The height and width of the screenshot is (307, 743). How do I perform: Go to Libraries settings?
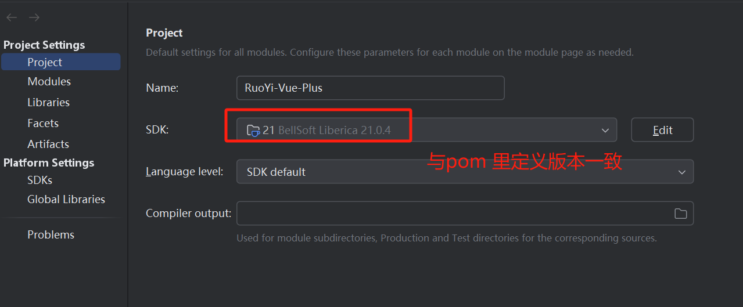tap(48, 102)
